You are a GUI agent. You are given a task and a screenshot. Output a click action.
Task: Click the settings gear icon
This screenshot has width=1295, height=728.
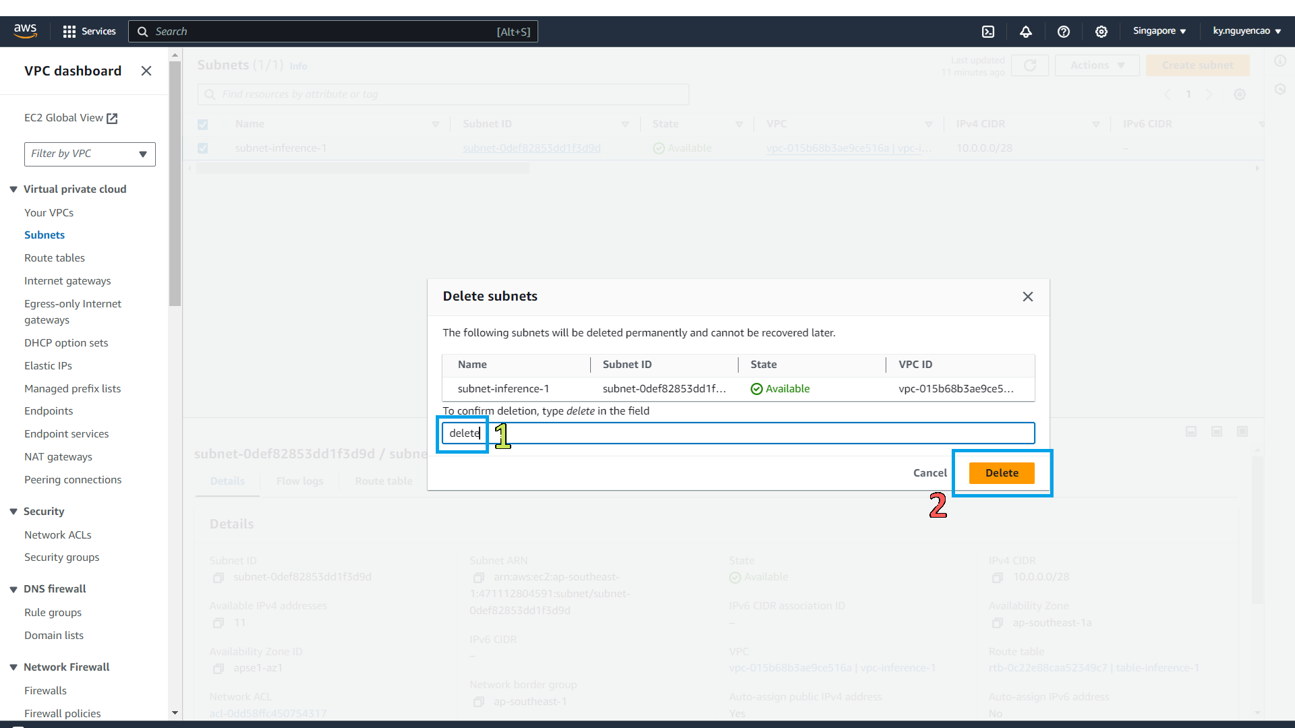[1101, 31]
